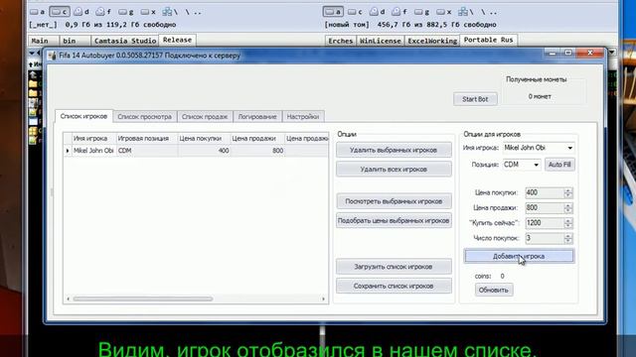
Task: Open the Имя игрока dropdown
Action: pyautogui.click(x=569, y=148)
